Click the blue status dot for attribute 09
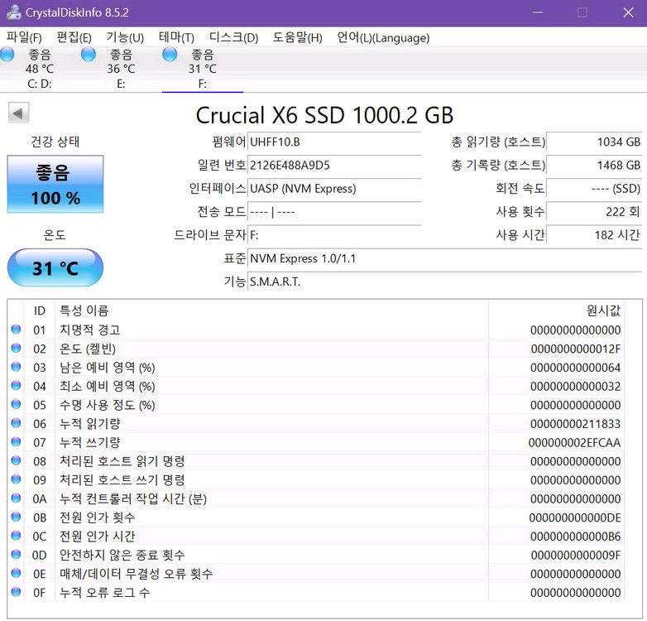 (16, 479)
